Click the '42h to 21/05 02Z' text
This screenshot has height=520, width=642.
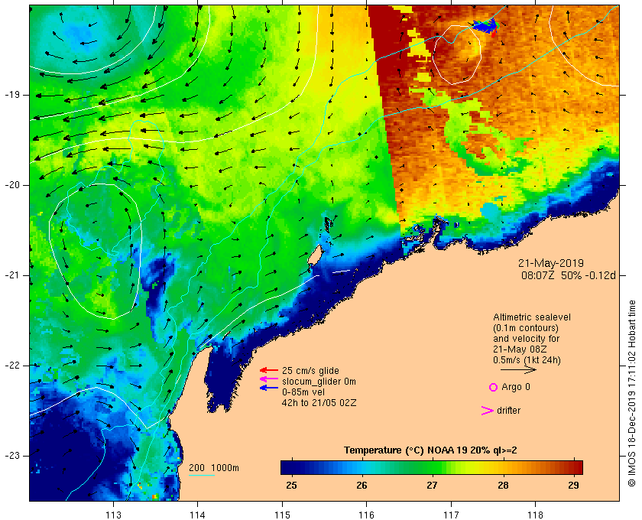319,403
